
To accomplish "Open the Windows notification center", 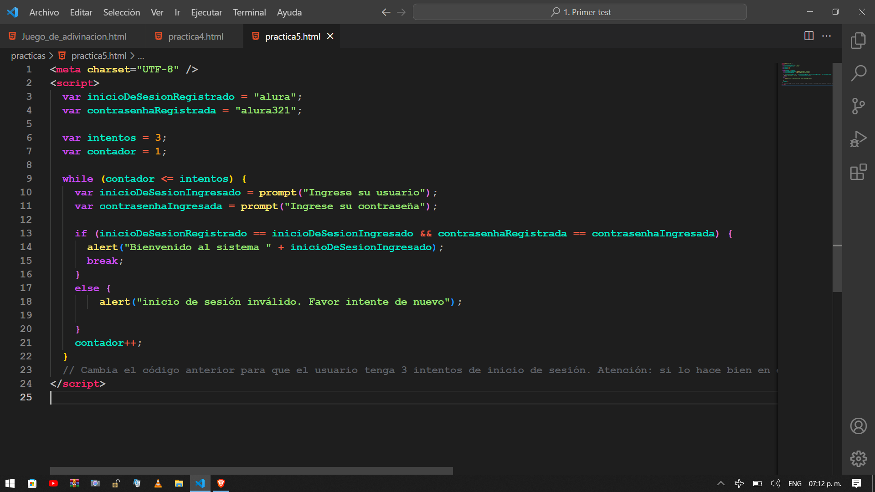I will click(856, 483).
